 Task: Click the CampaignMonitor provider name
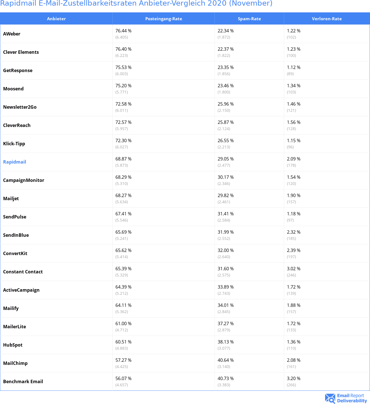click(x=24, y=180)
